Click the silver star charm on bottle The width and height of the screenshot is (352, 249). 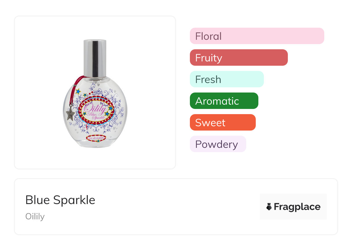tap(71, 114)
